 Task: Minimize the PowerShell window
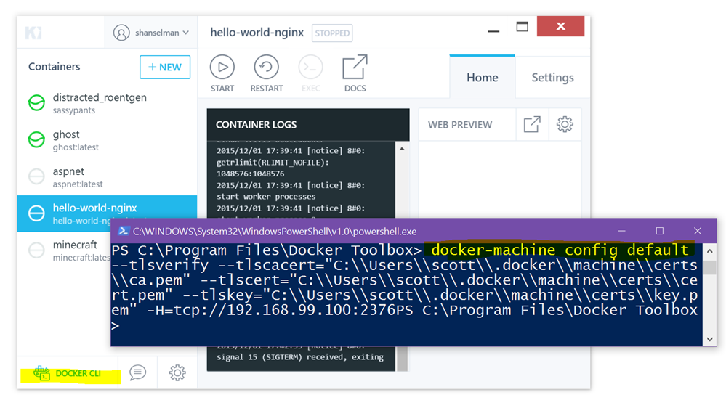pyautogui.click(x=622, y=231)
